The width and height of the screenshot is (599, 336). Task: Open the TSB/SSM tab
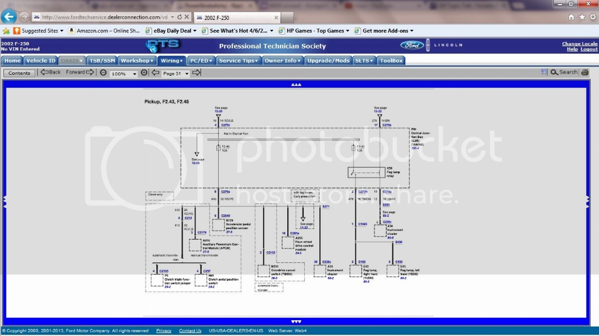102,60
